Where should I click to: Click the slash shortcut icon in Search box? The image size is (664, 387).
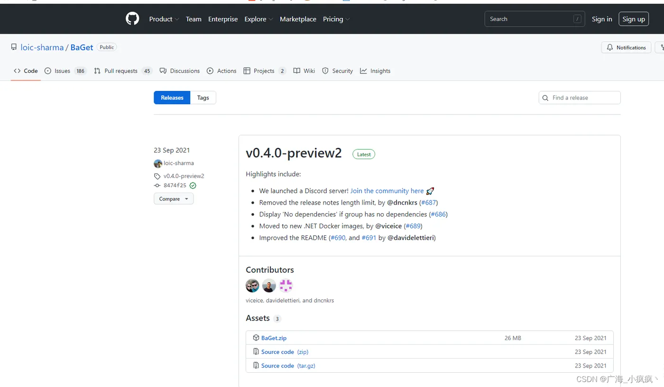[x=577, y=19]
